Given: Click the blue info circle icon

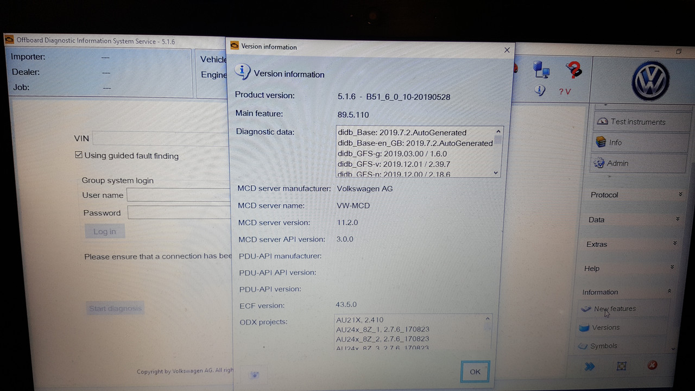Looking at the screenshot, I should click(x=539, y=90).
